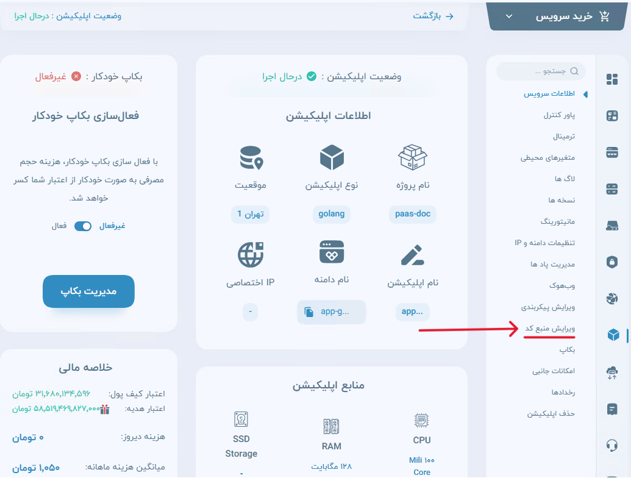This screenshot has height=478, width=631.
Task: Click the pencil application name icon
Action: (413, 255)
